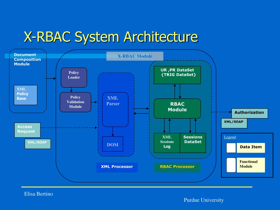Screen dimensions: 280x210
Task: Select the X-RBAC Module label
Action: click(135, 56)
